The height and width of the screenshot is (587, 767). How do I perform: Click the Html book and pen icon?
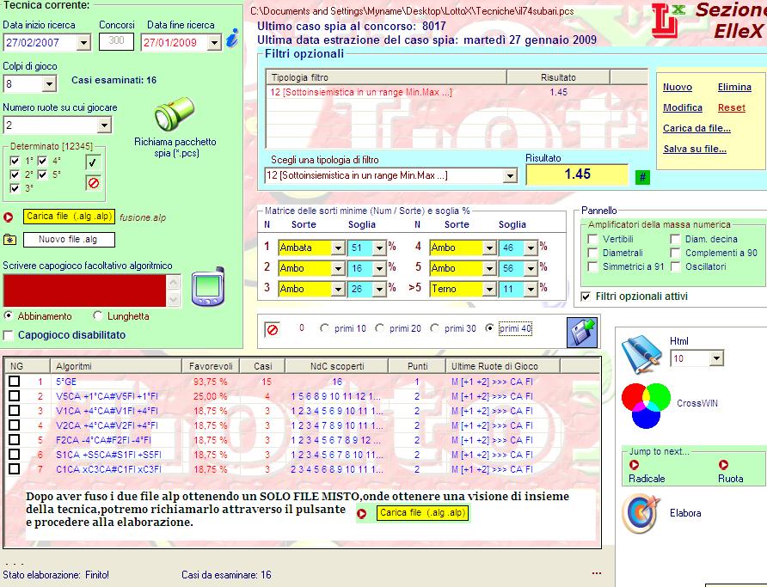click(641, 354)
